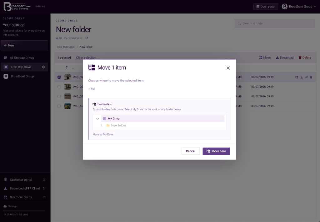Click the bucket ID text bc-ey76rawzyowr
This screenshot has width=320, height=222.
(71, 38)
